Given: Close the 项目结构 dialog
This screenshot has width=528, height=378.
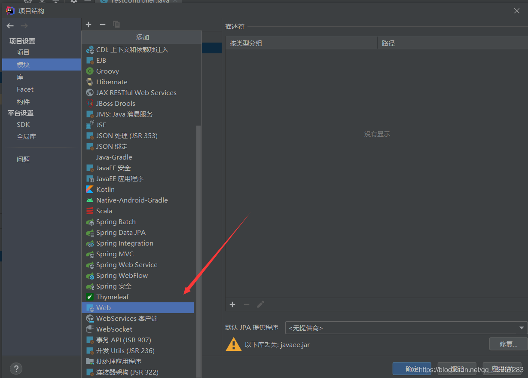Looking at the screenshot, I should pos(517,11).
